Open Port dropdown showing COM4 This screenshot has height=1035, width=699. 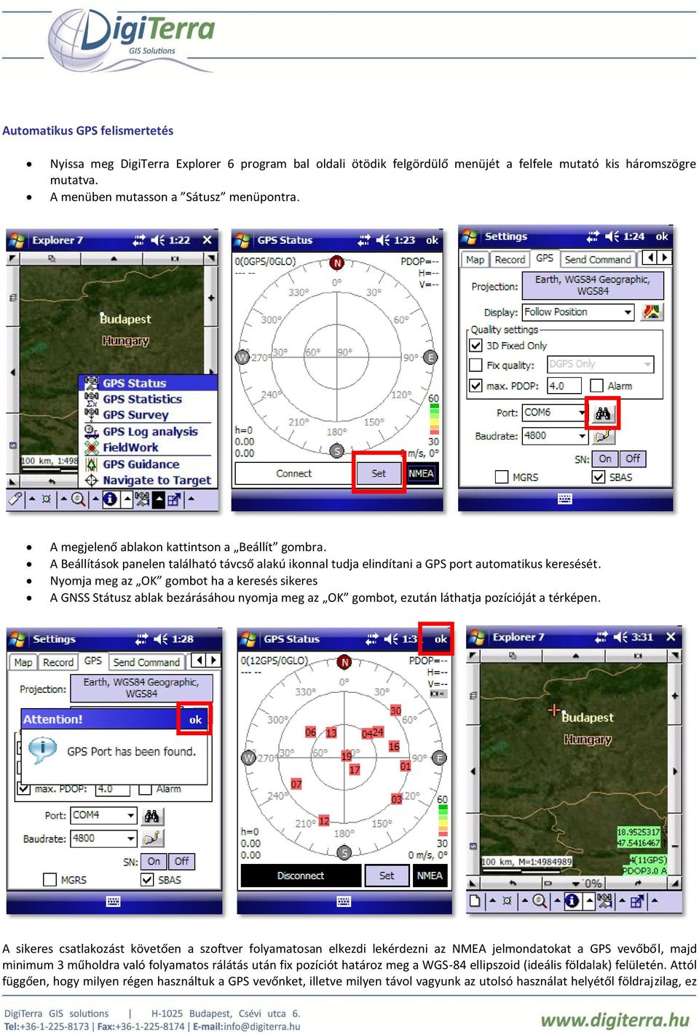click(x=103, y=815)
